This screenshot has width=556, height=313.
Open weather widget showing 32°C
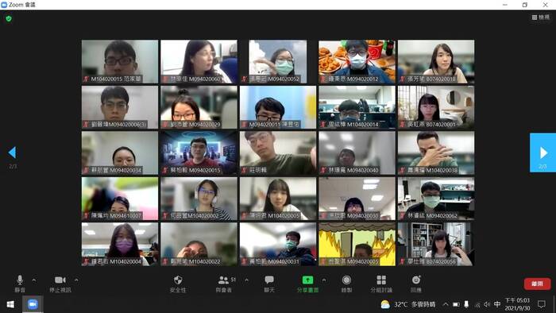[x=407, y=304]
